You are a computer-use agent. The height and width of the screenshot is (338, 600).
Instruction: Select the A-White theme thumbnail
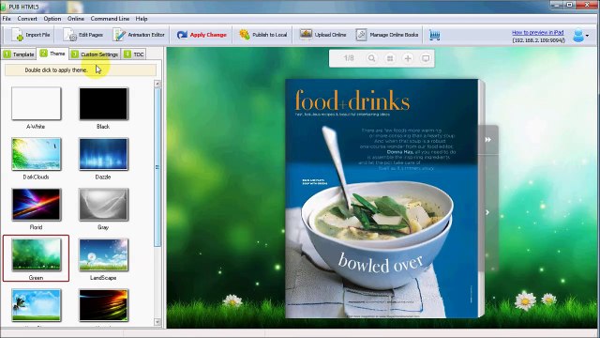(x=36, y=103)
